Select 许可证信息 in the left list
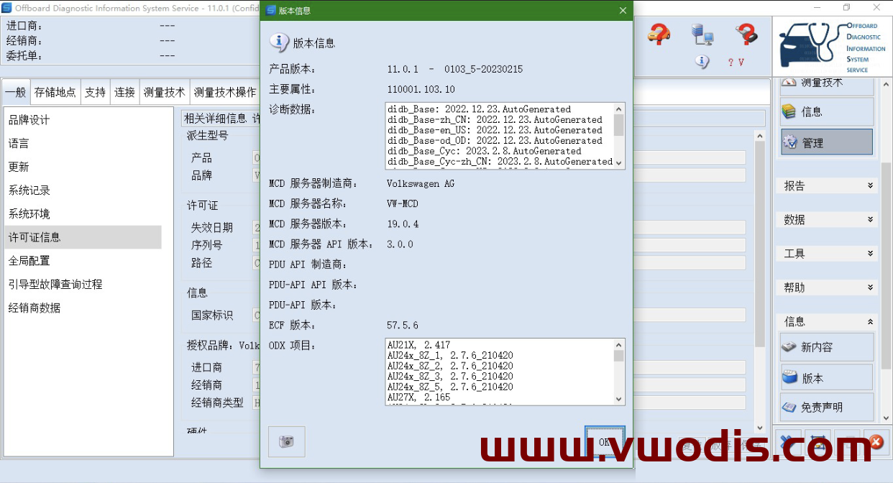 pyautogui.click(x=83, y=237)
